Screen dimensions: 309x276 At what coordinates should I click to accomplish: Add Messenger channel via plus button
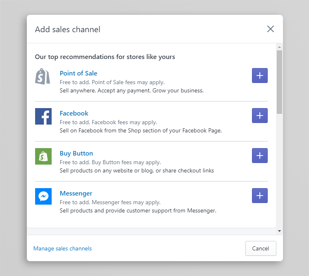click(259, 196)
